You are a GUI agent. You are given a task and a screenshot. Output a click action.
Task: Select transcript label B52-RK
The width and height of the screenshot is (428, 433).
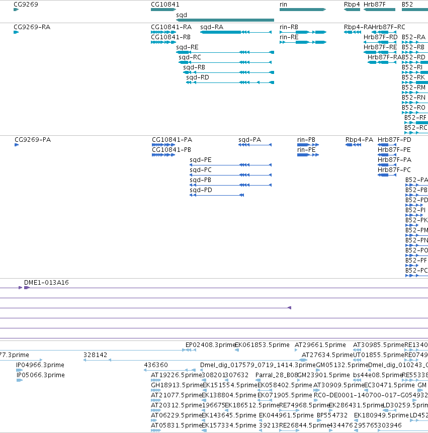[413, 77]
